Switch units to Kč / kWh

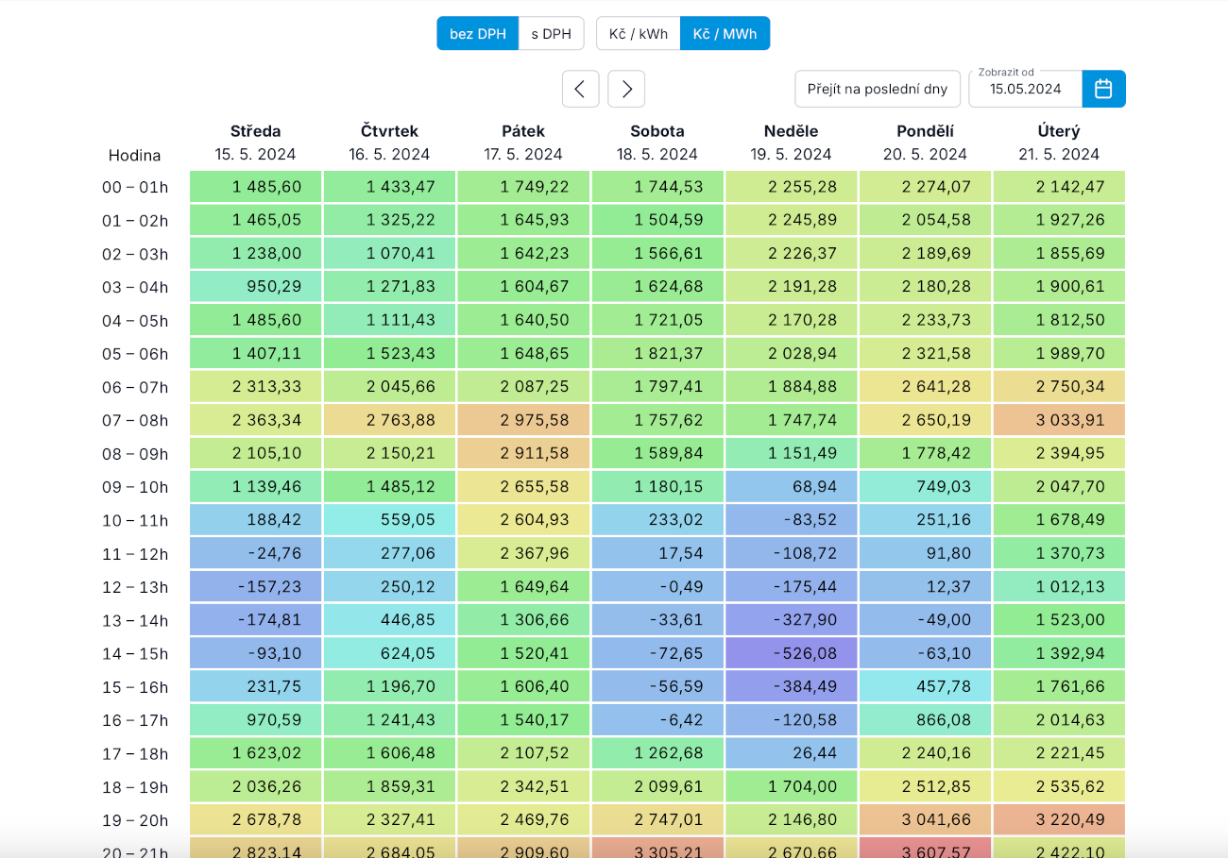tap(638, 34)
